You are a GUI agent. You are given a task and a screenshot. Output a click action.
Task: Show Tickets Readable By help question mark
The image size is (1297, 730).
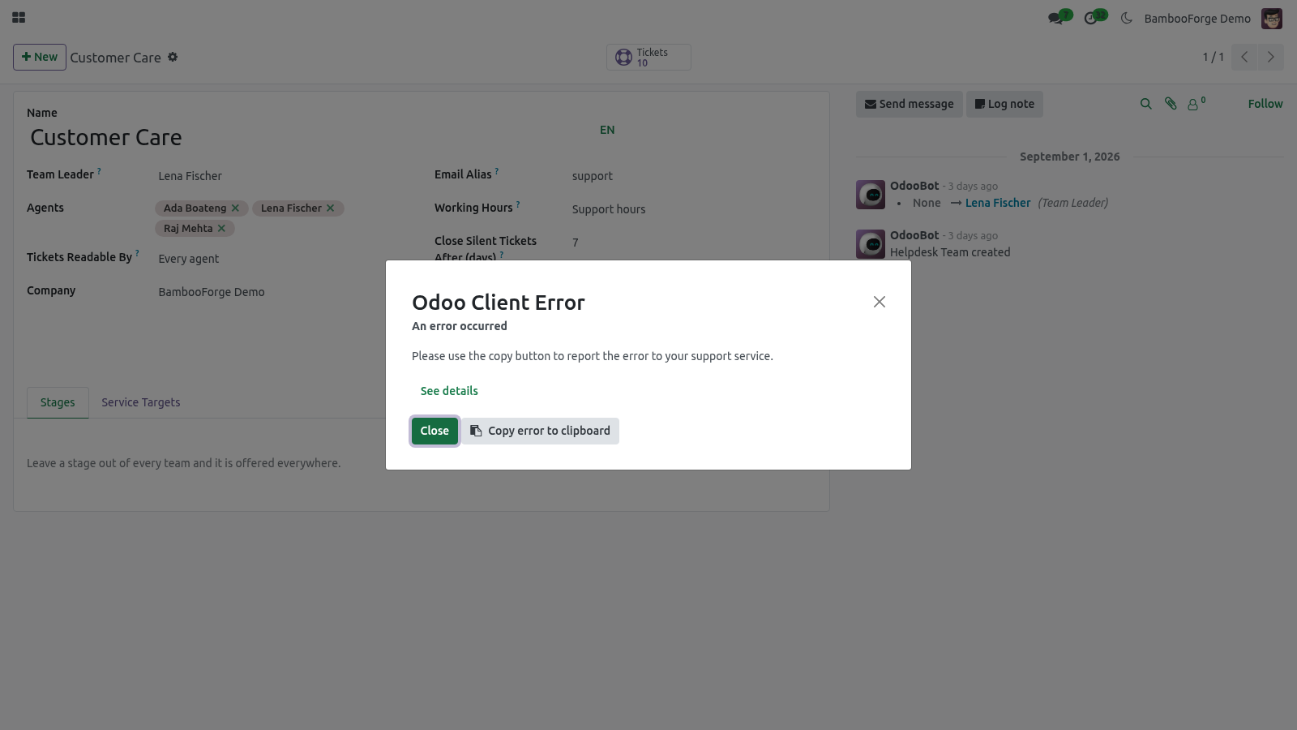tap(137, 254)
